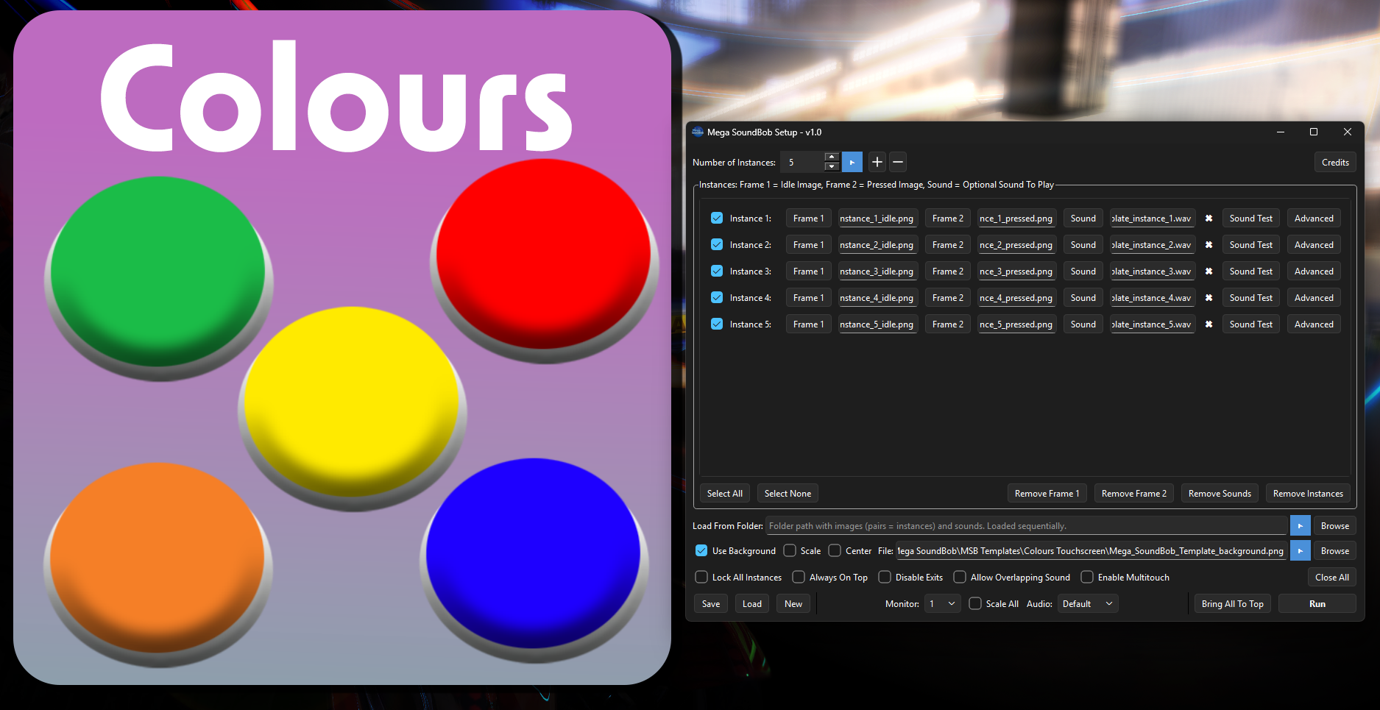Viewport: 1380px width, 710px height.
Task: Check the Disable Exits option
Action: point(885,578)
